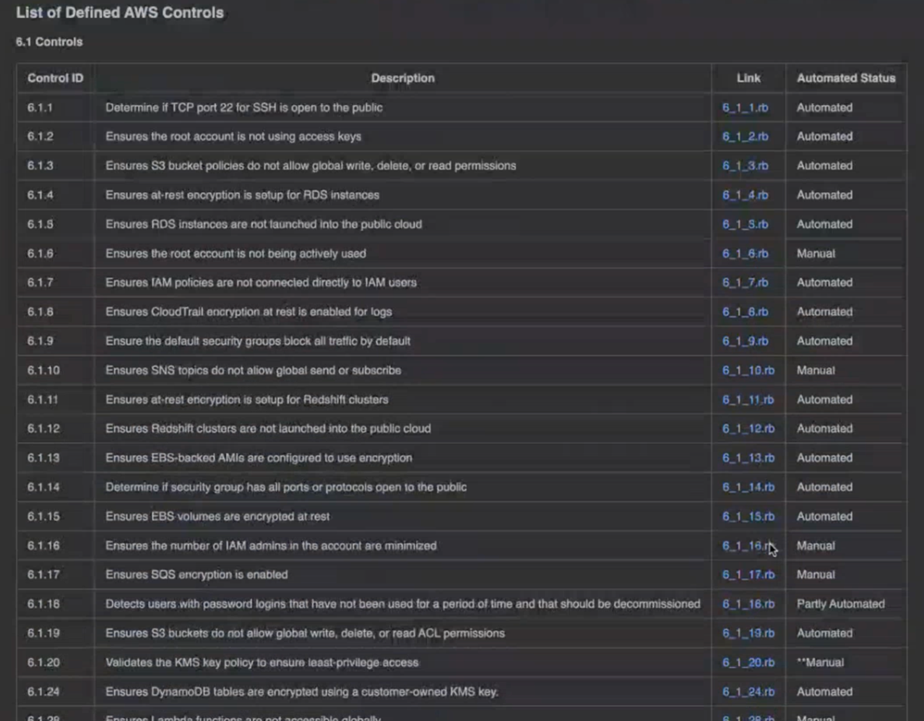Click the 6_1_19.rb S3 ACL permissions link
The width and height of the screenshot is (924, 721).
748,634
